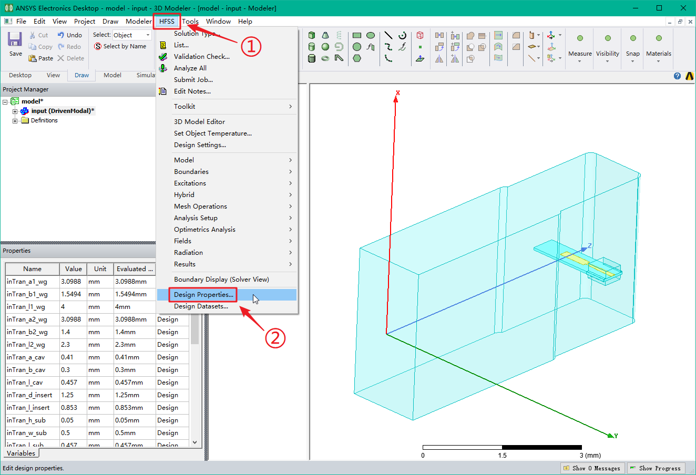Image resolution: width=696 pixels, height=475 pixels.
Task: Click the Paste clipboard icon
Action: coord(33,58)
